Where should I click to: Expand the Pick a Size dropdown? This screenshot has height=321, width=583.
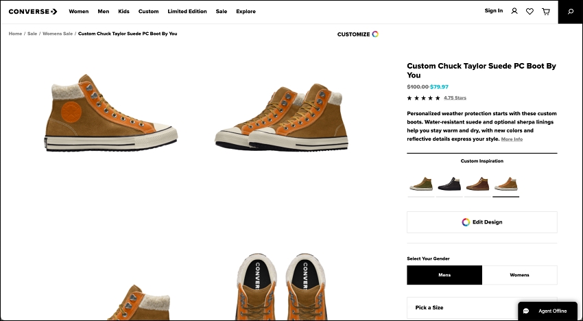(482, 307)
